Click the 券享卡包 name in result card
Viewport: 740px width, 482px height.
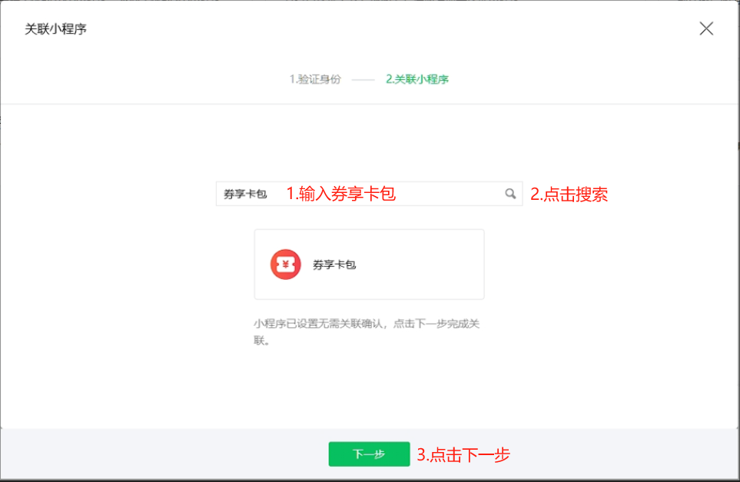pyautogui.click(x=334, y=265)
